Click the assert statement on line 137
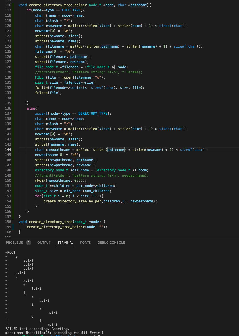This screenshot has height=336, width=239. click(x=42, y=114)
